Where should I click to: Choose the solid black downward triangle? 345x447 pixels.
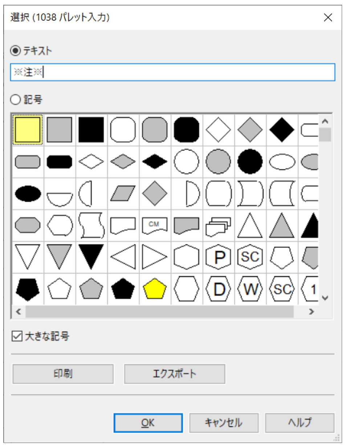[91, 257]
